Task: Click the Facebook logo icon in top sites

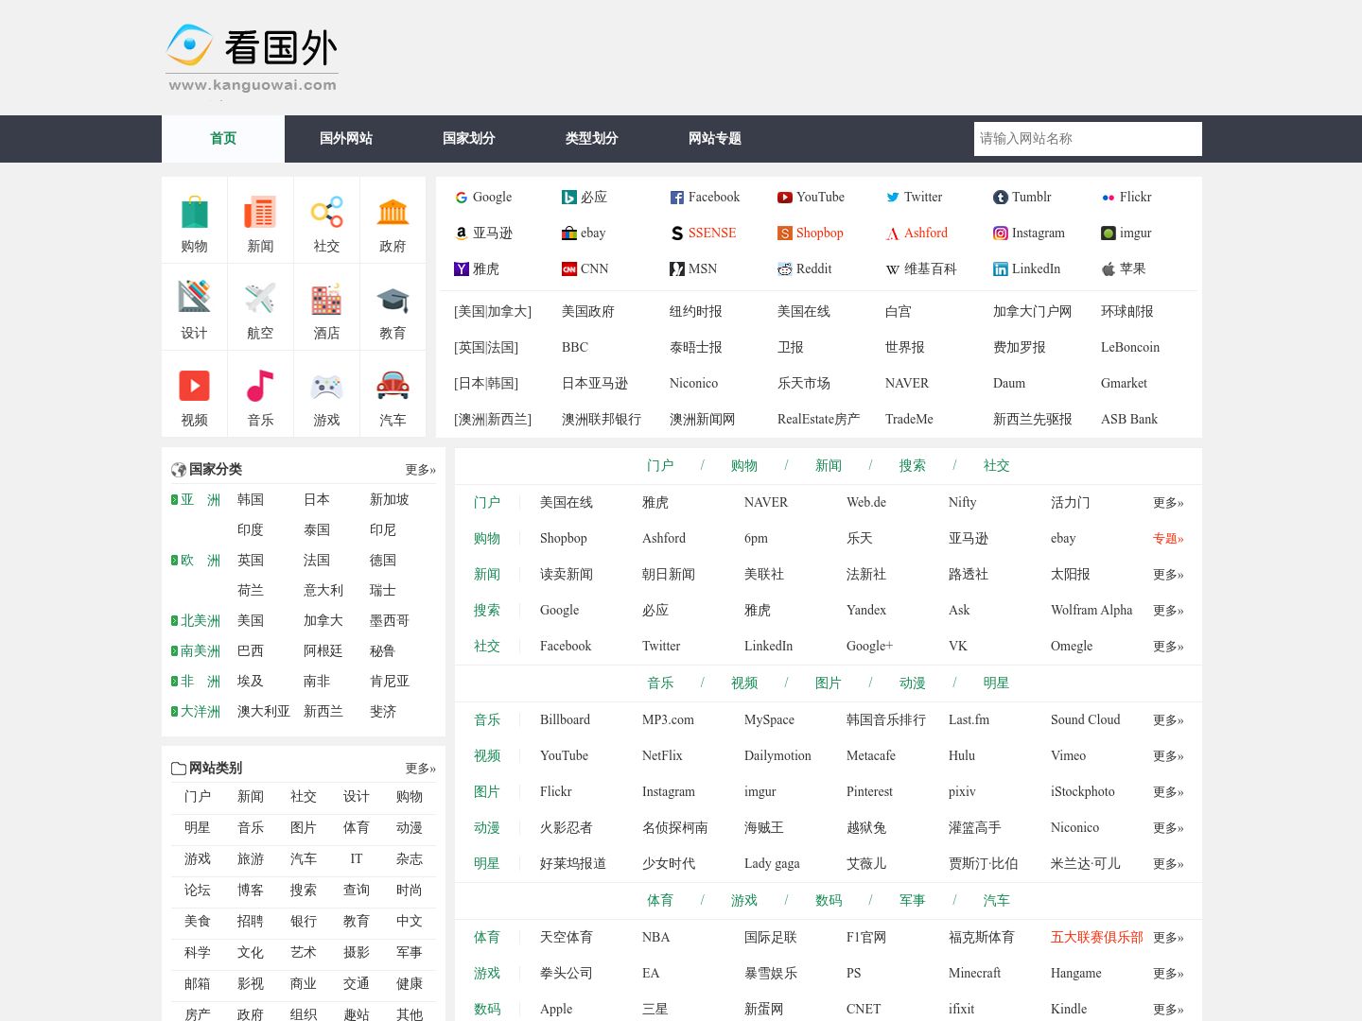Action: click(677, 198)
